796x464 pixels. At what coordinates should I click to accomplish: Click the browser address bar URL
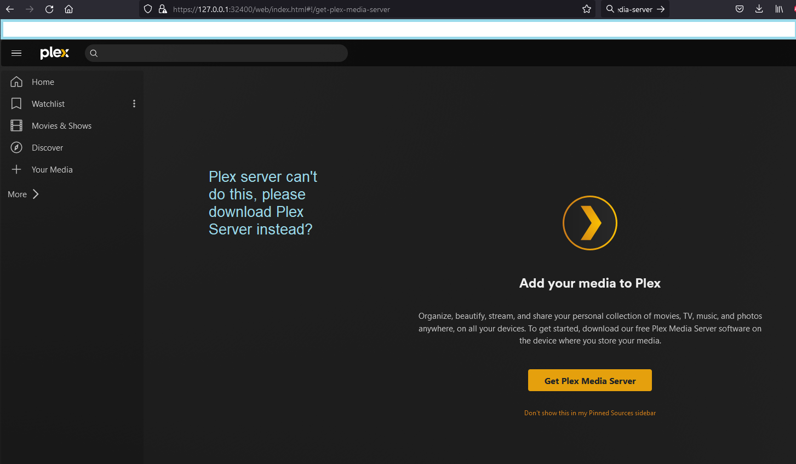click(282, 9)
